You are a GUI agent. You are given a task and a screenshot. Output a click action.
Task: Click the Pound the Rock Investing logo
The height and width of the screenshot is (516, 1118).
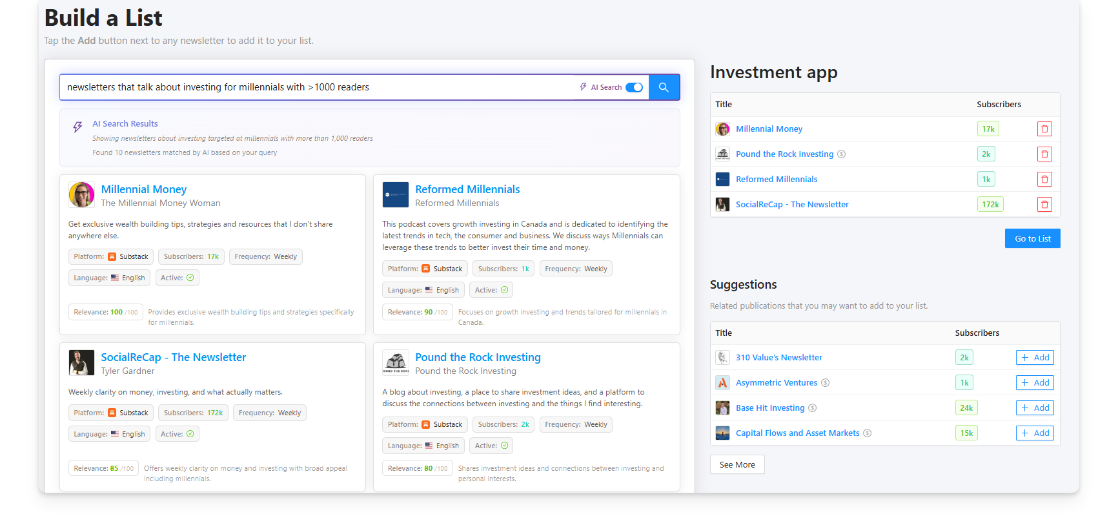click(x=395, y=362)
